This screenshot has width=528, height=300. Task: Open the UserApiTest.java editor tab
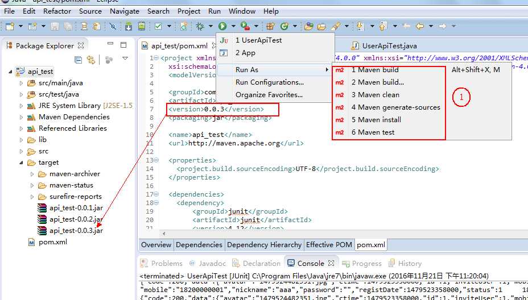coord(384,46)
